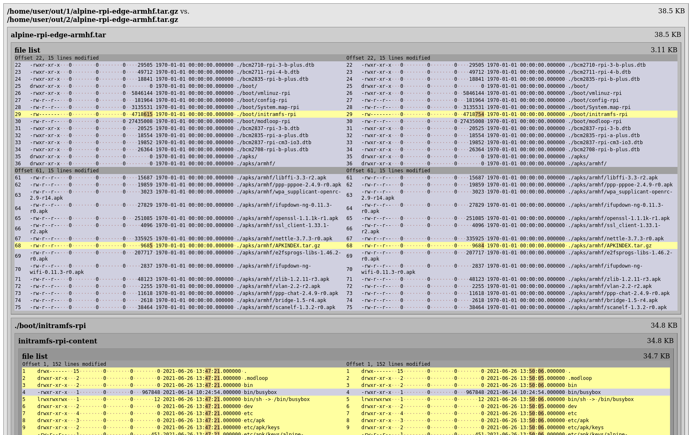Image resolution: width=692 pixels, height=435 pixels.
Task: Click ./boot/modloop-rpi entry in the right pane
Action: 595,121
